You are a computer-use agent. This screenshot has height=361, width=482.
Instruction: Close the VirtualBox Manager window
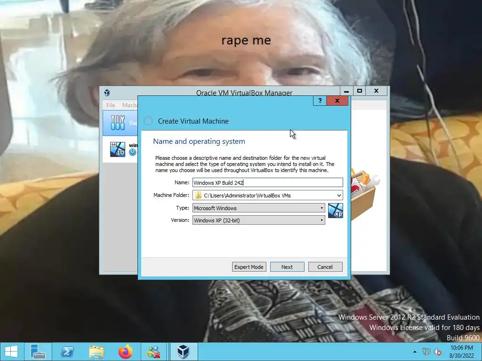click(376, 91)
